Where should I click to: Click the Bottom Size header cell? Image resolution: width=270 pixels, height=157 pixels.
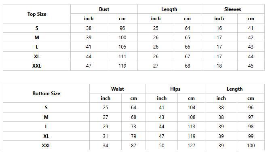pos(46,93)
